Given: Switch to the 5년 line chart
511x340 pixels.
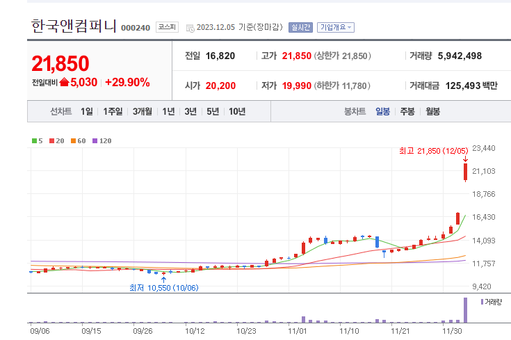Looking at the screenshot, I should [x=213, y=111].
